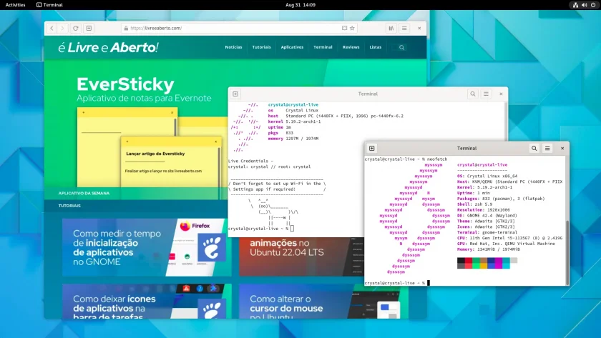The image size is (601, 338).
Task: Open the Activities overview
Action: coord(15,5)
